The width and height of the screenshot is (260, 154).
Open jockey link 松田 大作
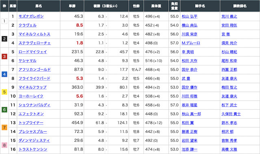tap(189, 61)
